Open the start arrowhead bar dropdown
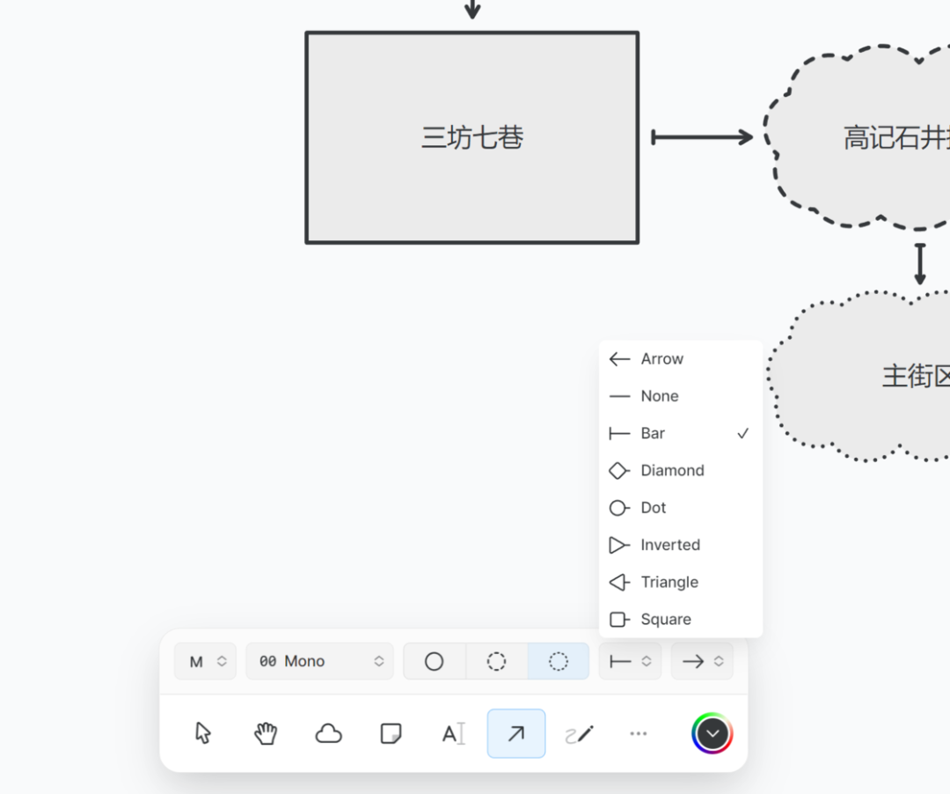This screenshot has height=794, width=950. (630, 661)
